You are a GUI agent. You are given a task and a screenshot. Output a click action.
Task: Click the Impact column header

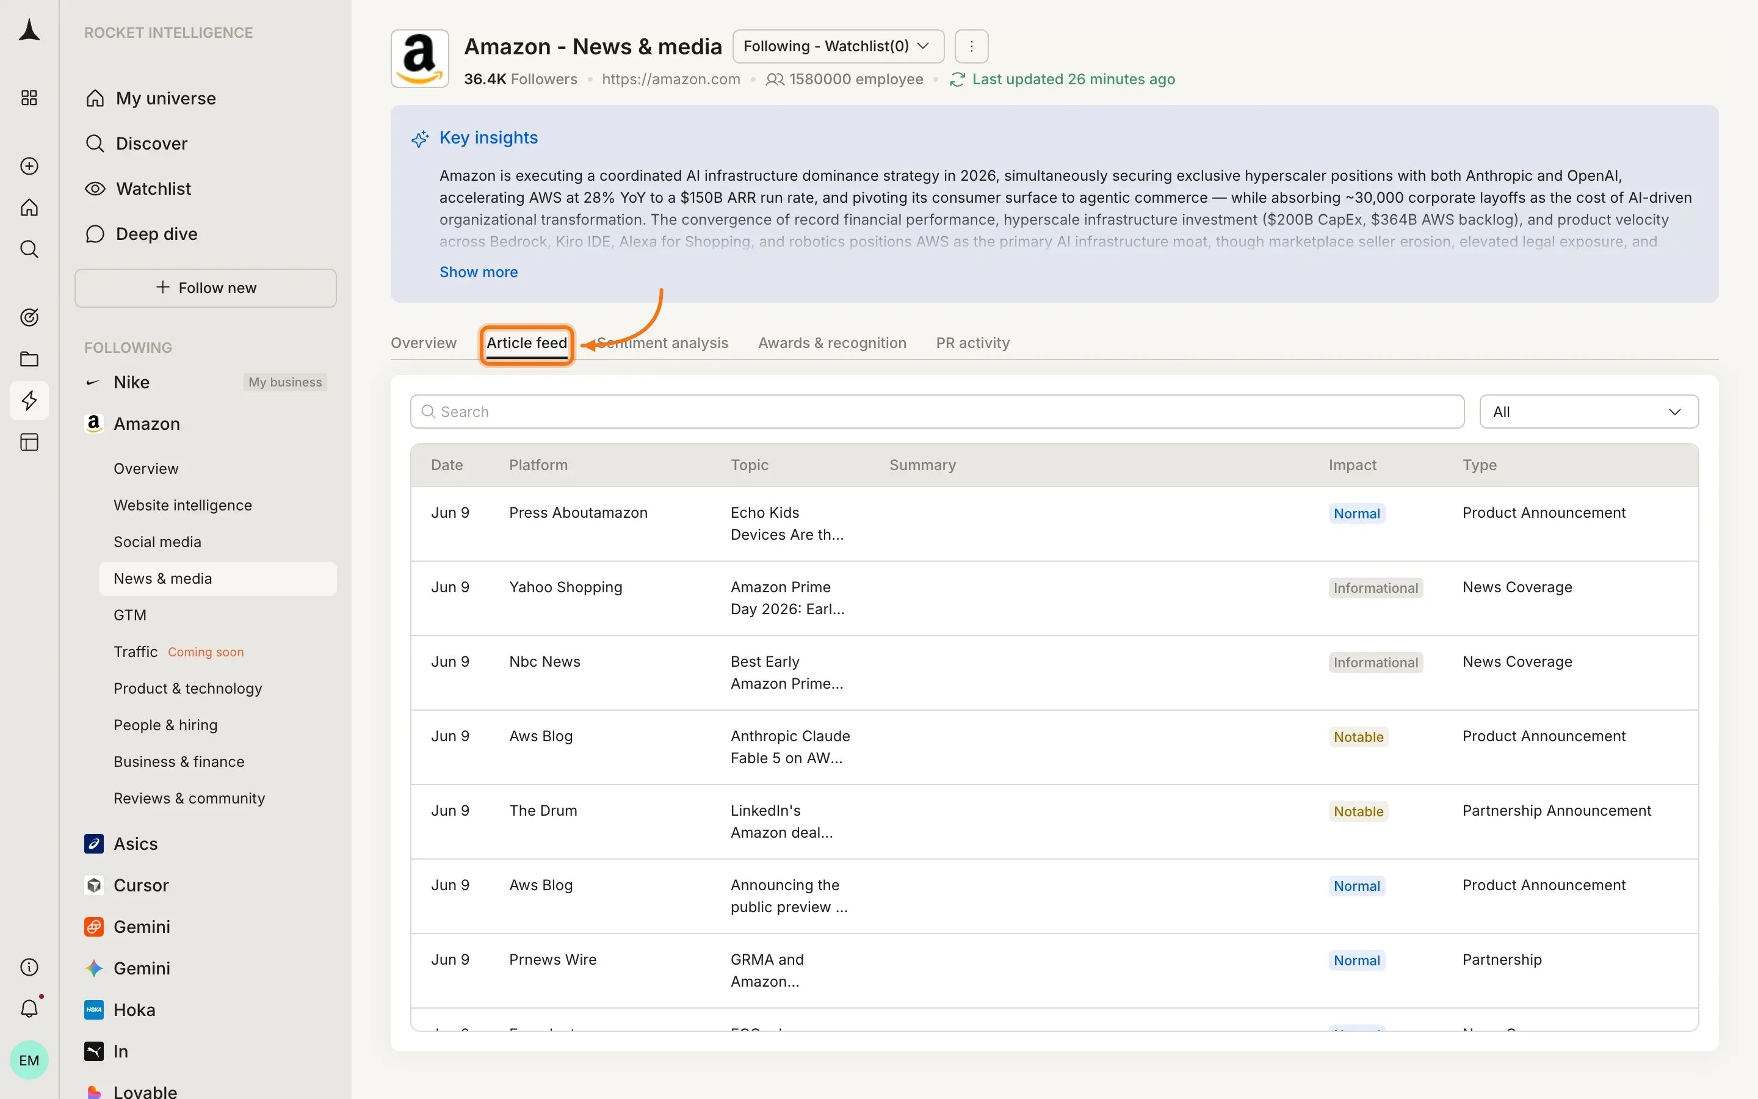(1352, 465)
